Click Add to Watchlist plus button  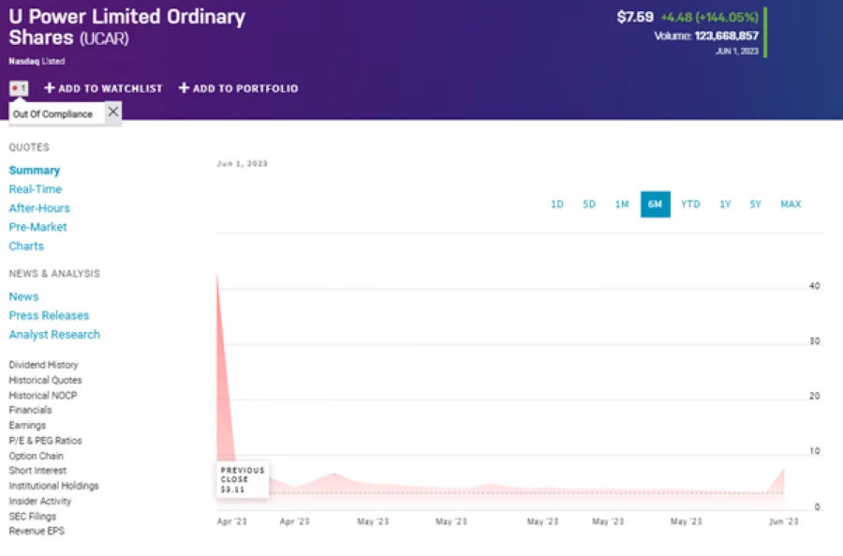click(x=50, y=88)
